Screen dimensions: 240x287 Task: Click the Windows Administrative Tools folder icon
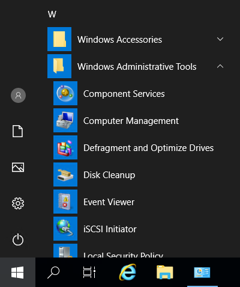(x=59, y=66)
